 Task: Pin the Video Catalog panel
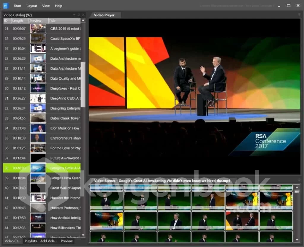(79, 15)
